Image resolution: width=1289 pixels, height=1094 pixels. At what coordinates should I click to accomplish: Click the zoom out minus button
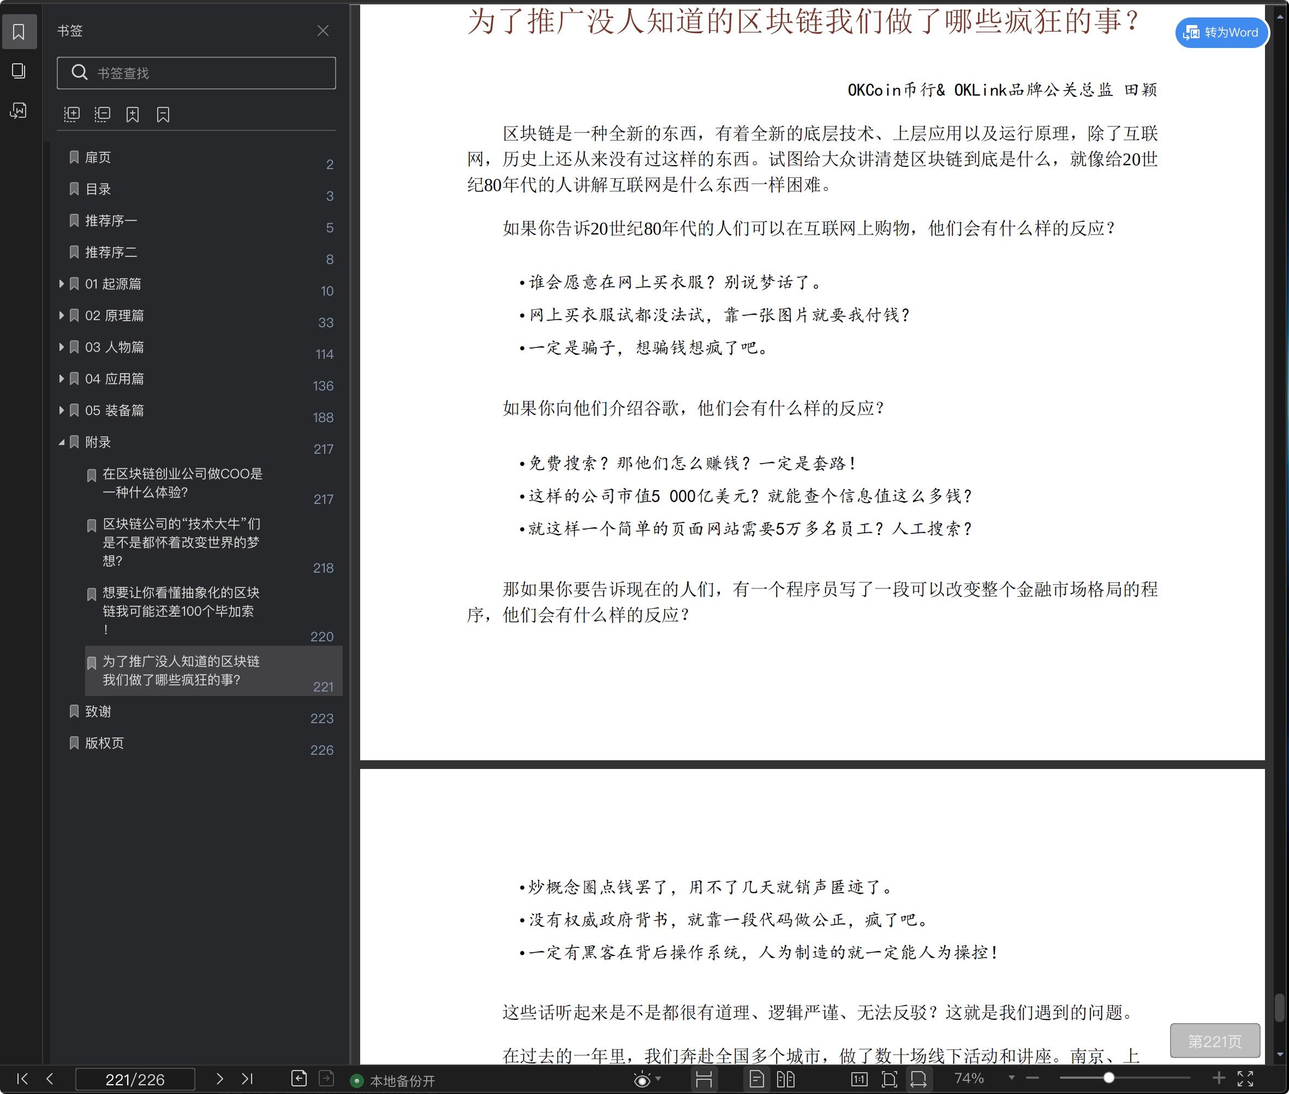pyautogui.click(x=1033, y=1079)
